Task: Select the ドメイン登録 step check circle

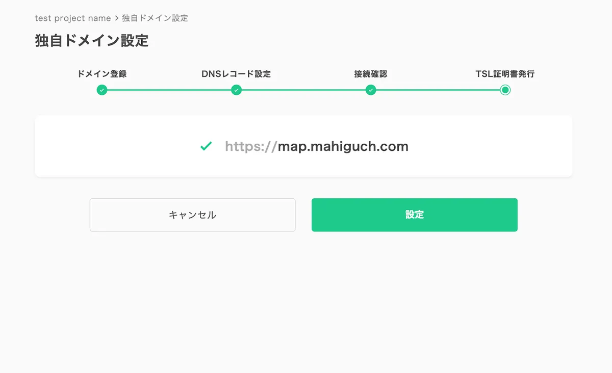Action: [102, 90]
